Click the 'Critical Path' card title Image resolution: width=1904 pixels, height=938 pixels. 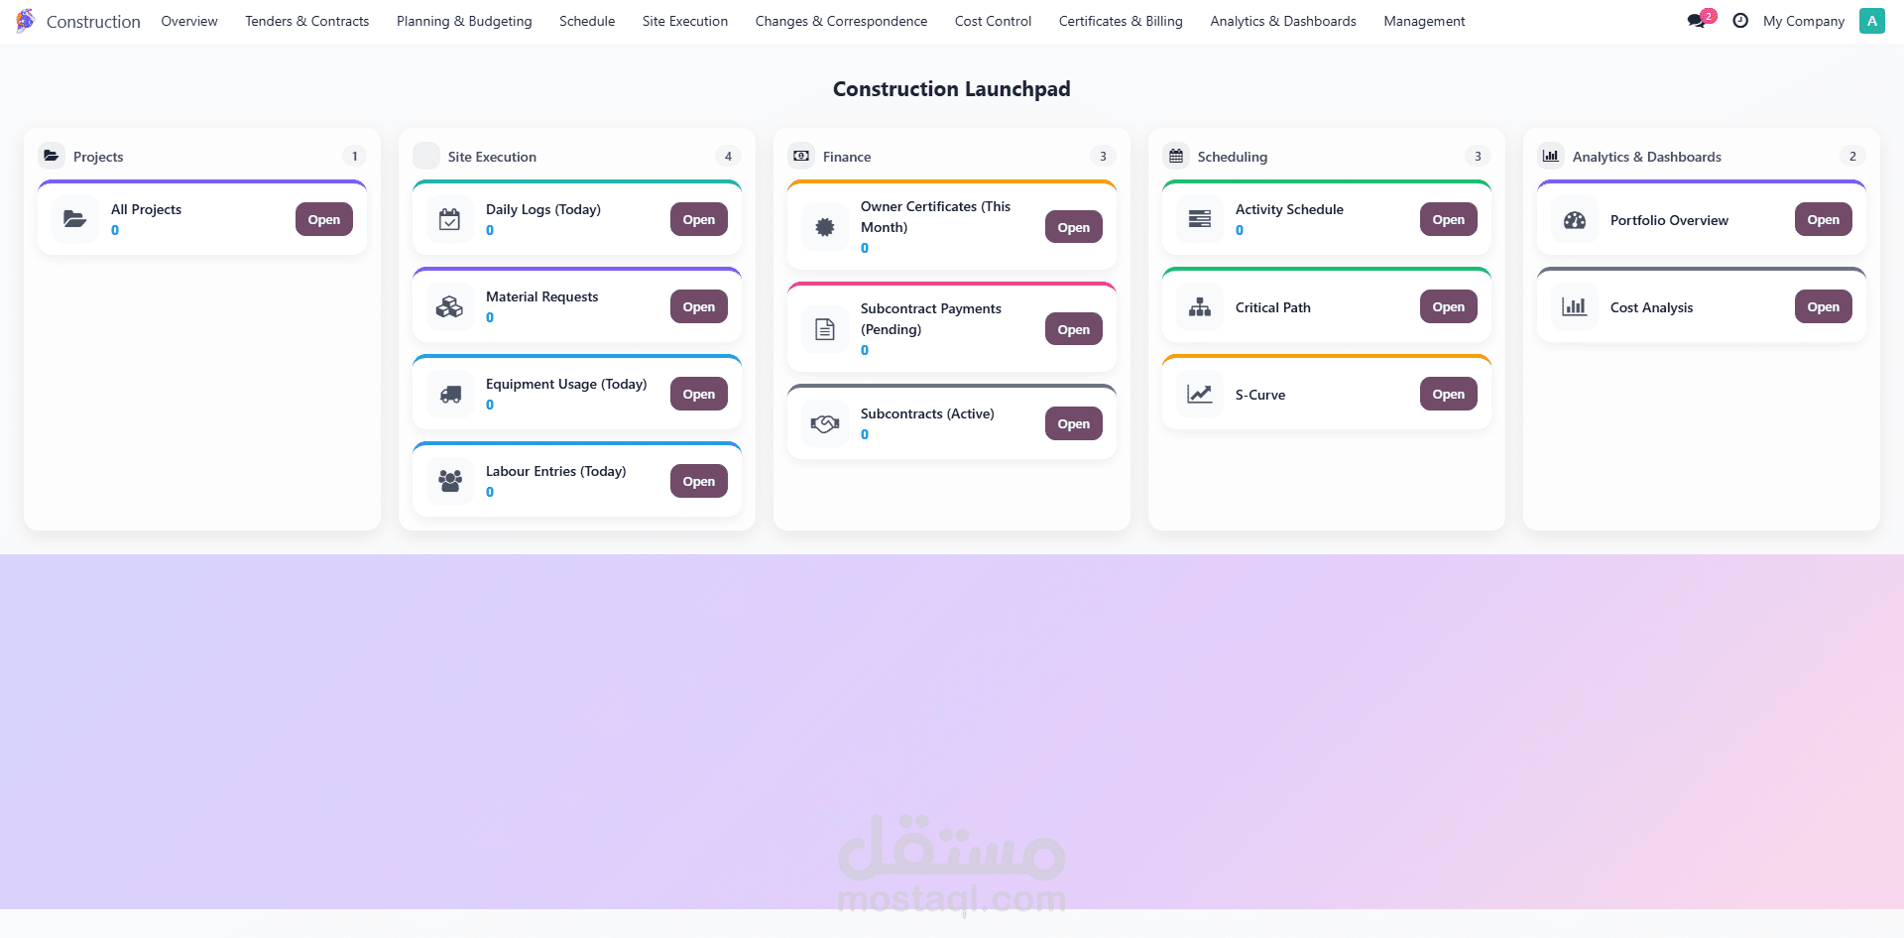[1273, 307]
